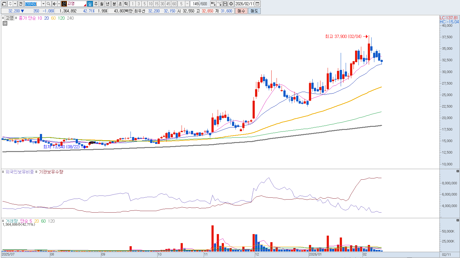Open chart settings gear icon
Image resolution: width=460 pixels, height=258 pixels.
click(231, 4)
